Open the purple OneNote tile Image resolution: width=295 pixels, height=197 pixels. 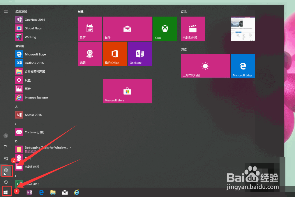tap(140, 53)
